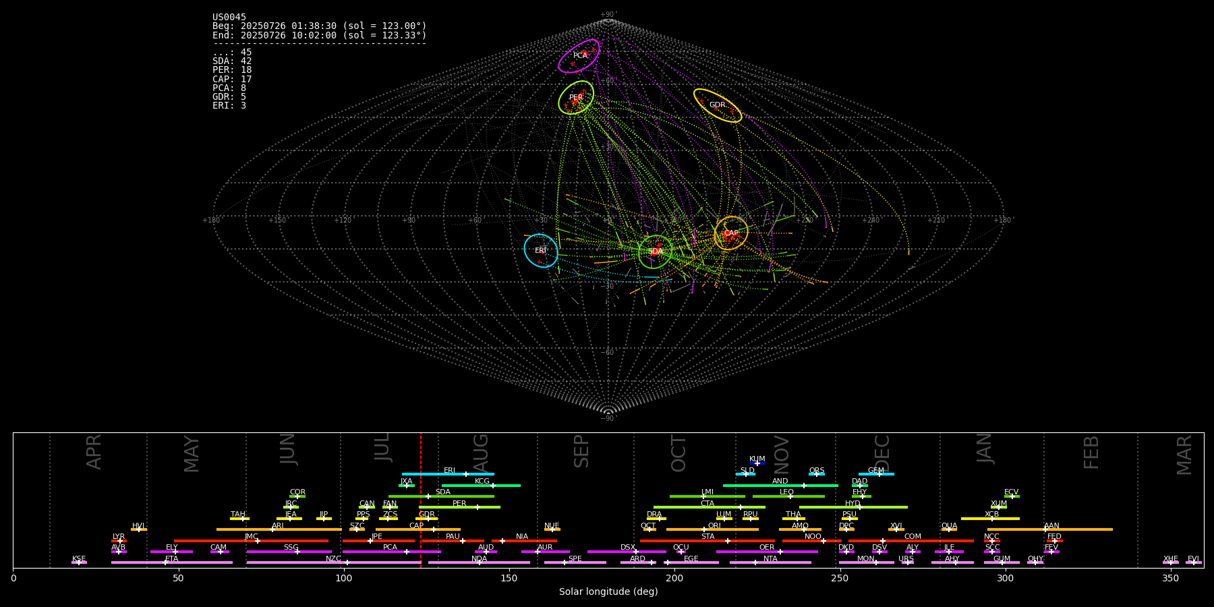Click the green SDA radiant circle on the map

click(655, 252)
